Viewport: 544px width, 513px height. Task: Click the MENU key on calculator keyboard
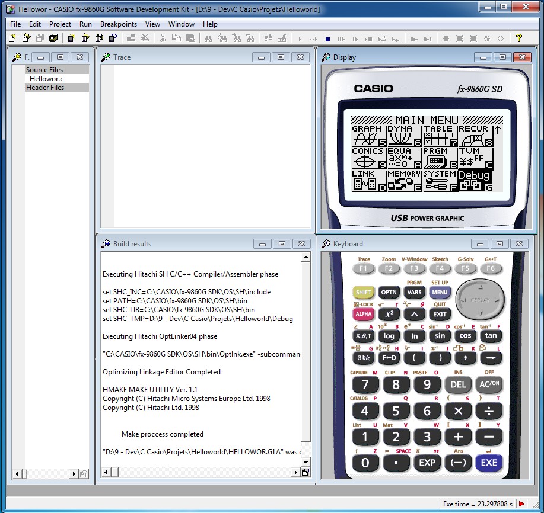tap(440, 292)
